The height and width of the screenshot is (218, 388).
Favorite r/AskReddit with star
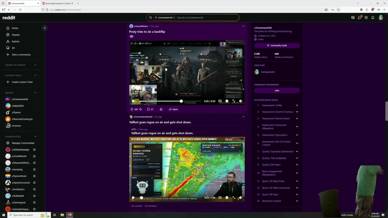(34, 196)
